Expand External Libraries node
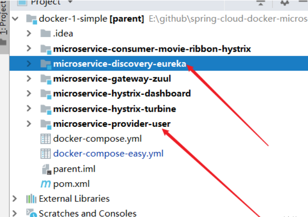308x217 pixels. 15,199
